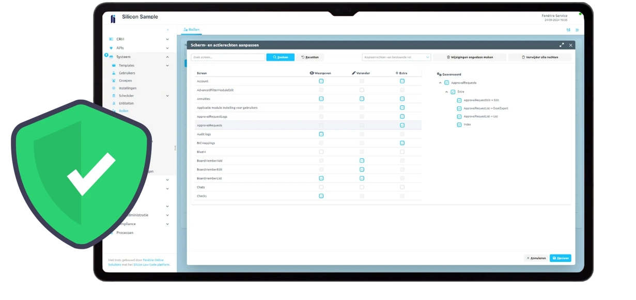Image resolution: width=636 pixels, height=300 pixels.
Task: Click the Templates icon in the sidebar
Action: click(x=114, y=66)
